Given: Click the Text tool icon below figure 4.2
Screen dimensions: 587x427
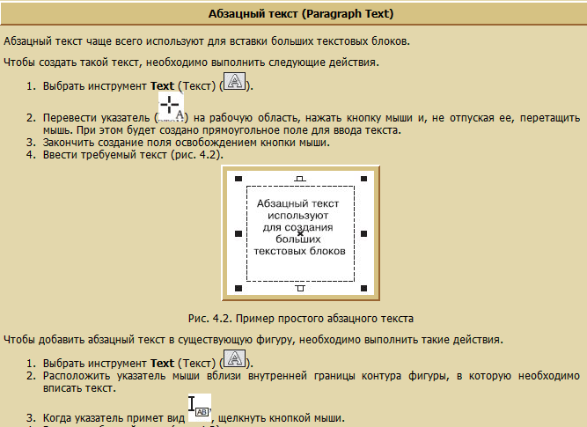Looking at the screenshot, I should [x=235, y=358].
